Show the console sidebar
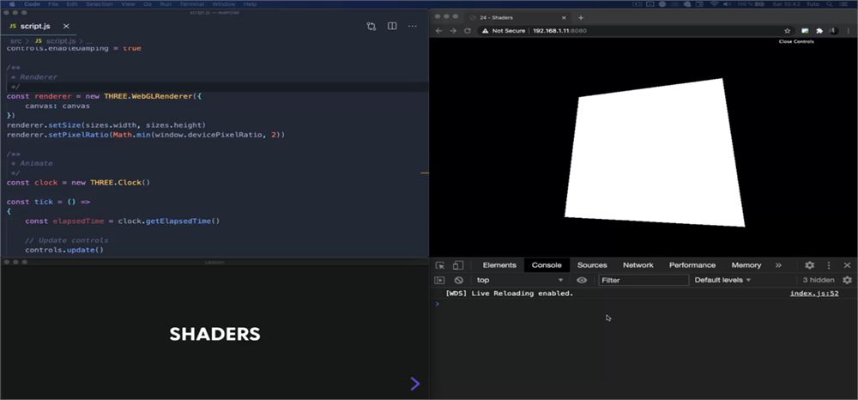 click(439, 280)
